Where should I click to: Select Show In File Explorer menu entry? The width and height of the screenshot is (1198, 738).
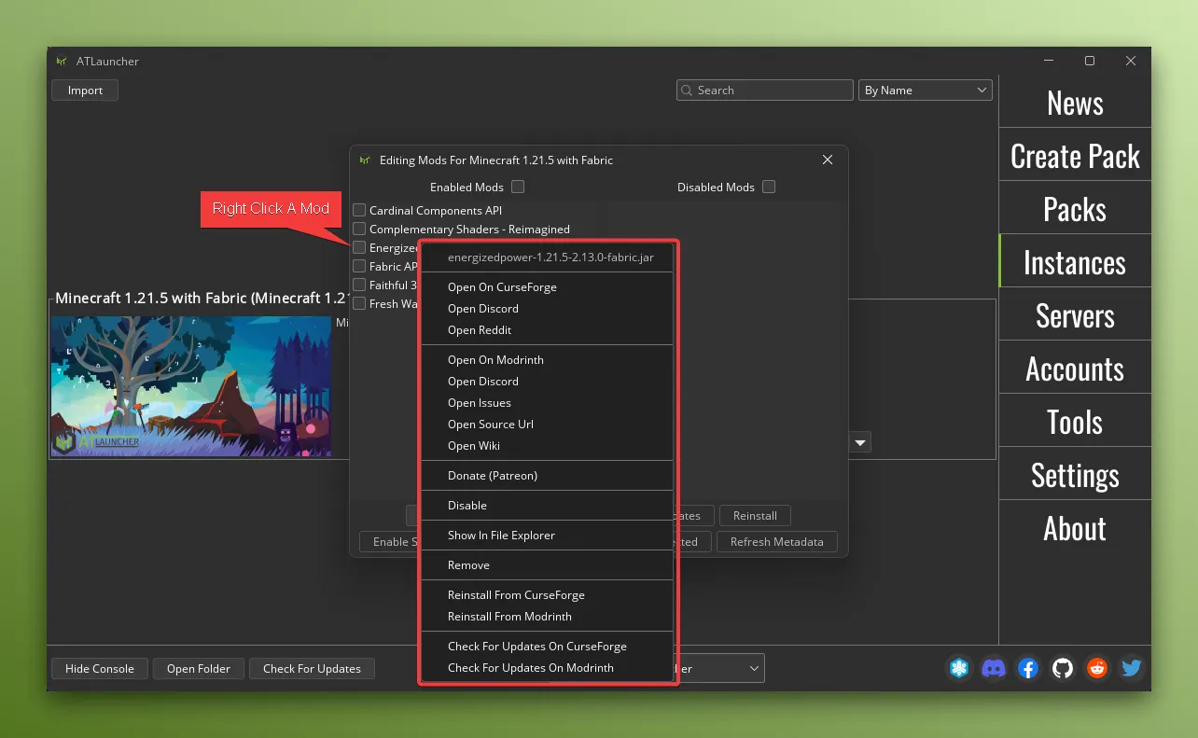click(501, 536)
